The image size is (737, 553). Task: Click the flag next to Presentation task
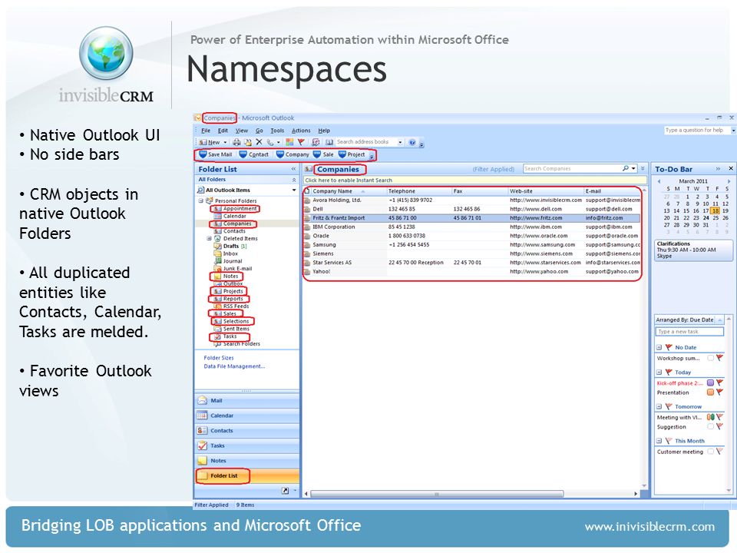tap(719, 392)
